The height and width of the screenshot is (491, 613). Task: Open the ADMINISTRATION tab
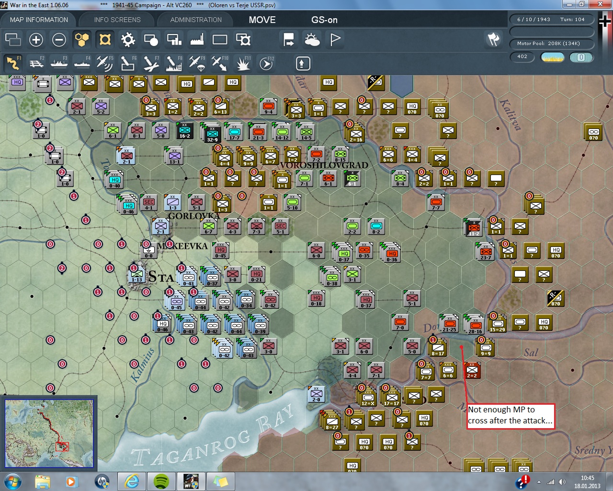click(x=196, y=20)
